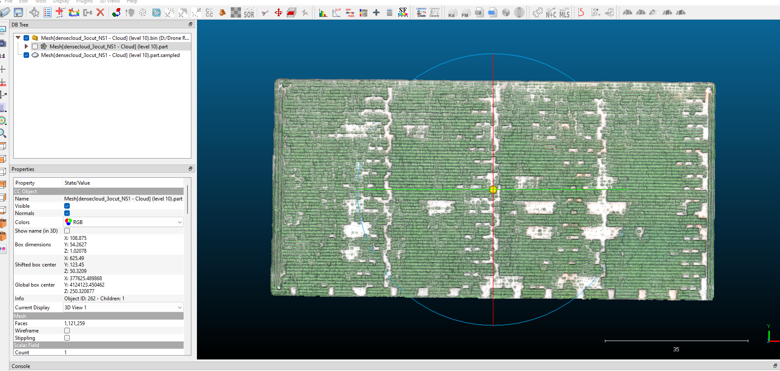
Task: Click the N+C normals plugin icon
Action: coord(551,12)
